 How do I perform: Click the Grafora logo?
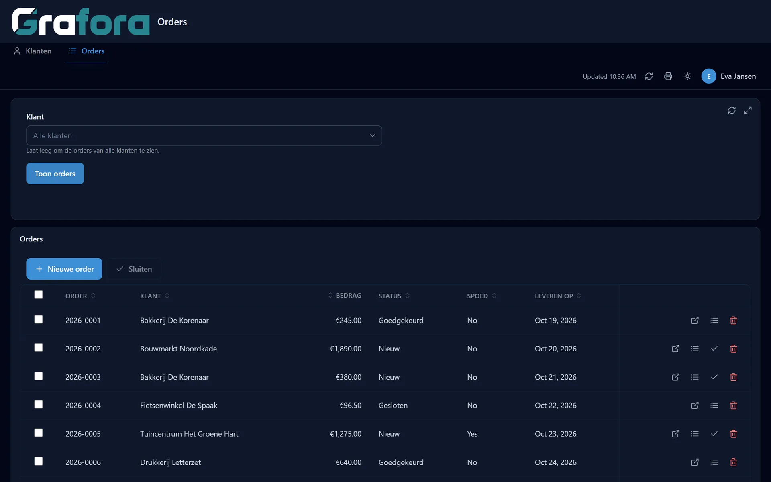(x=81, y=22)
